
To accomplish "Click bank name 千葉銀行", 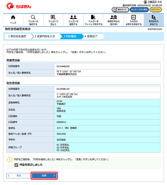I will click(x=61, y=104).
